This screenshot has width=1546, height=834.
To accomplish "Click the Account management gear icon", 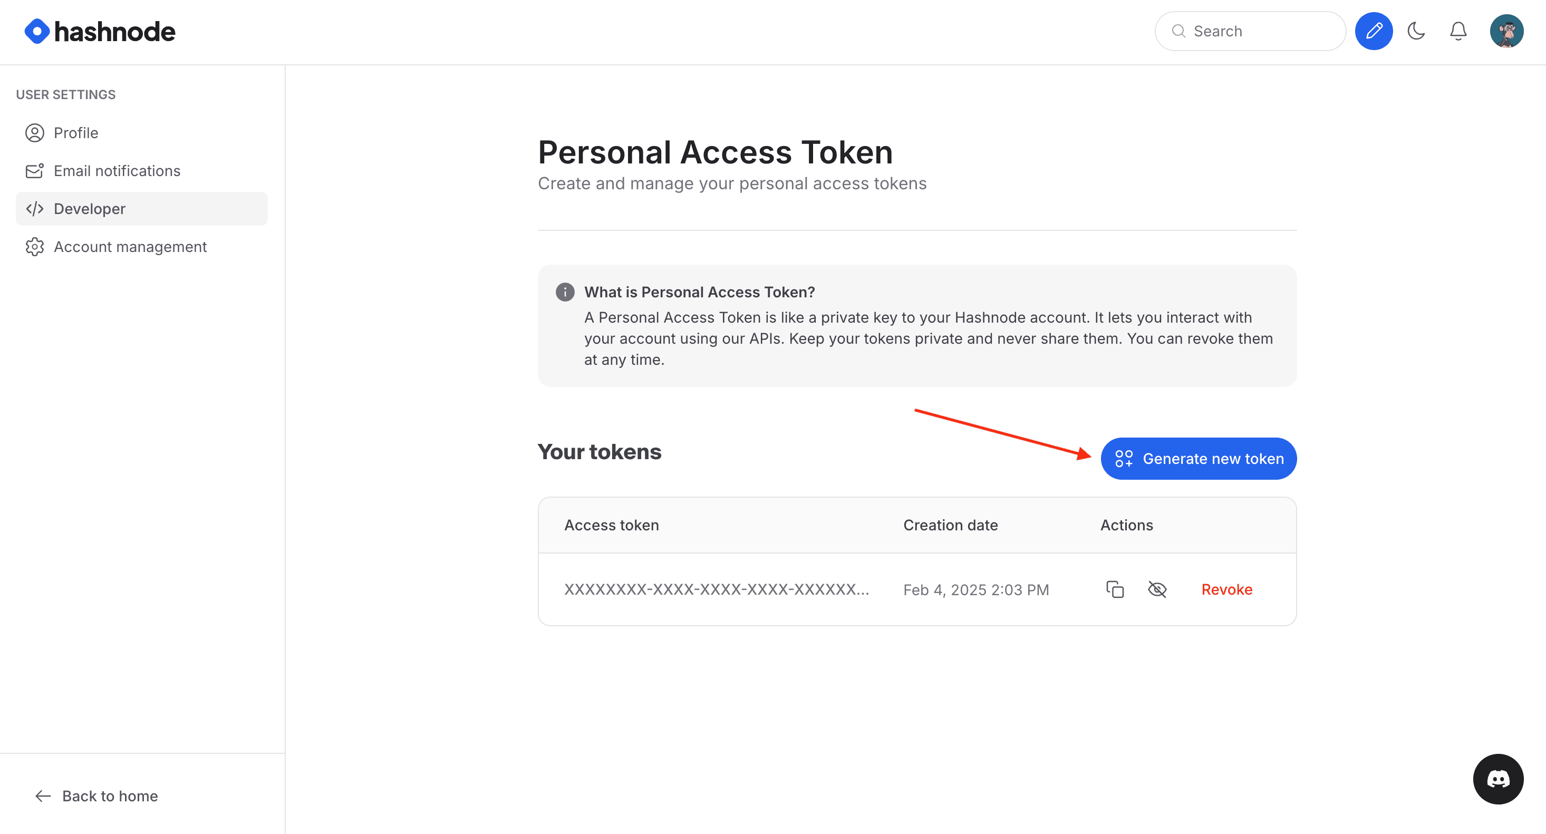I will pos(34,247).
